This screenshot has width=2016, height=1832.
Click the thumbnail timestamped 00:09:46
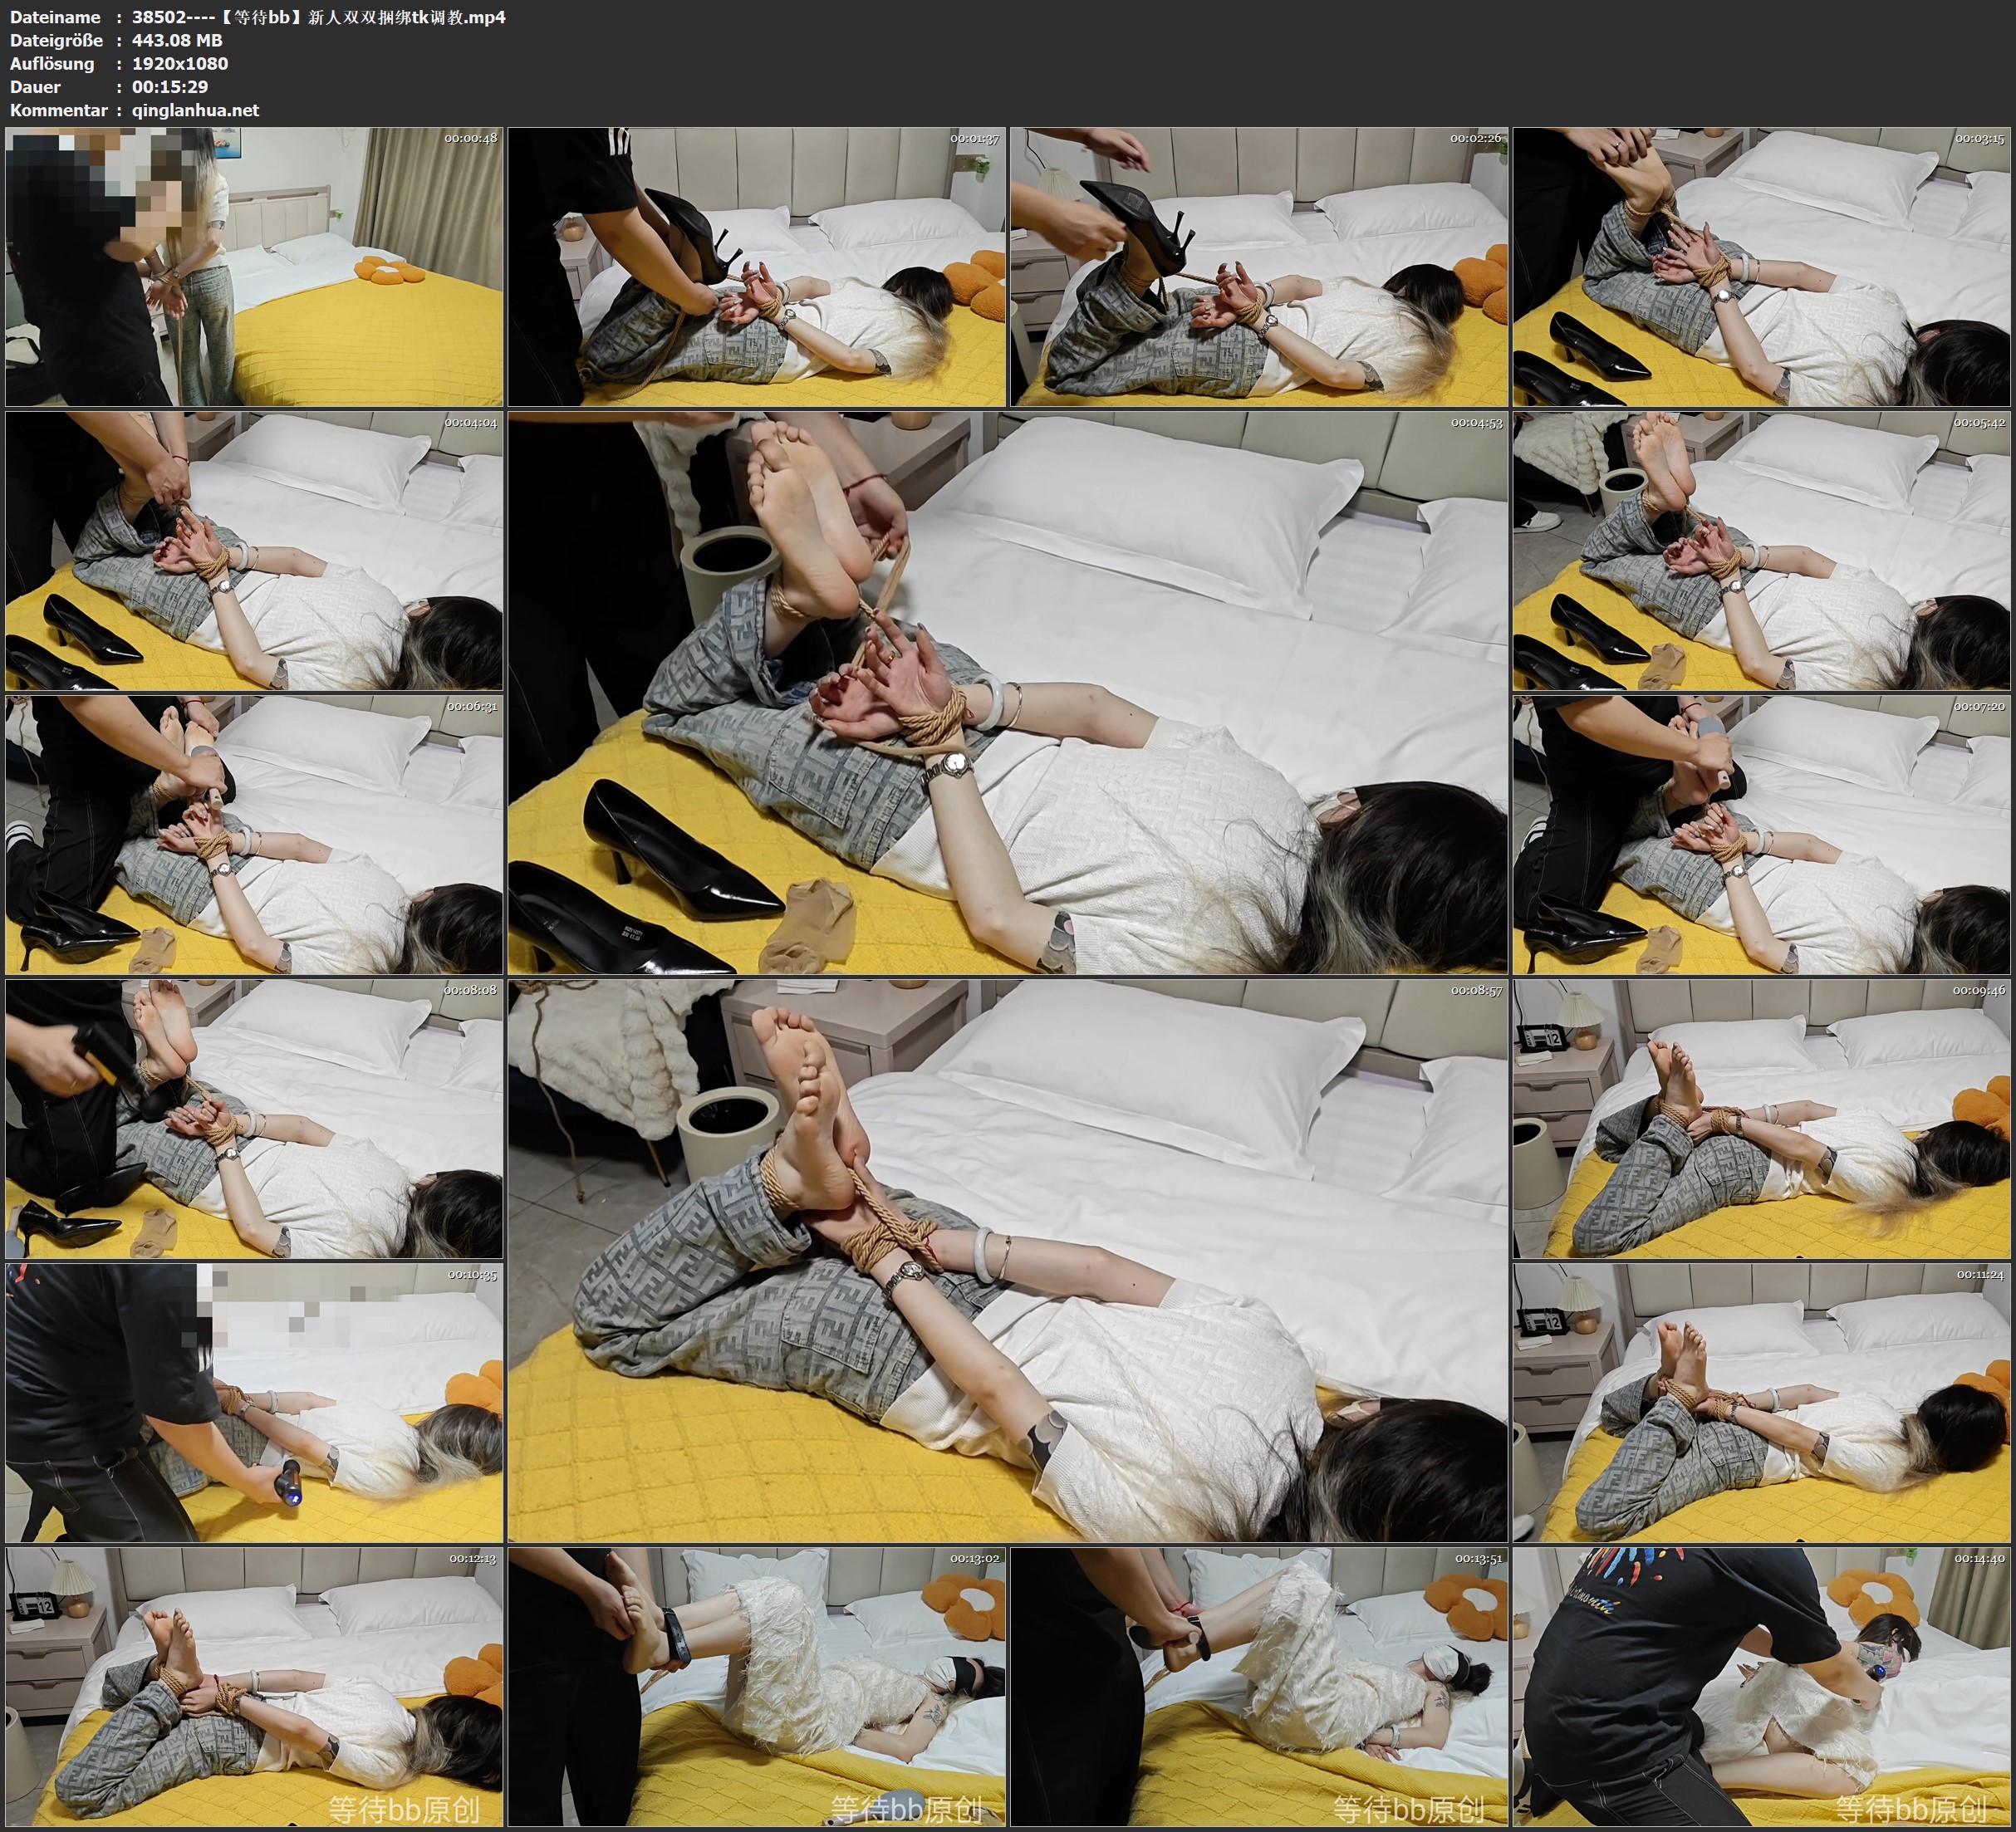tap(1762, 1119)
